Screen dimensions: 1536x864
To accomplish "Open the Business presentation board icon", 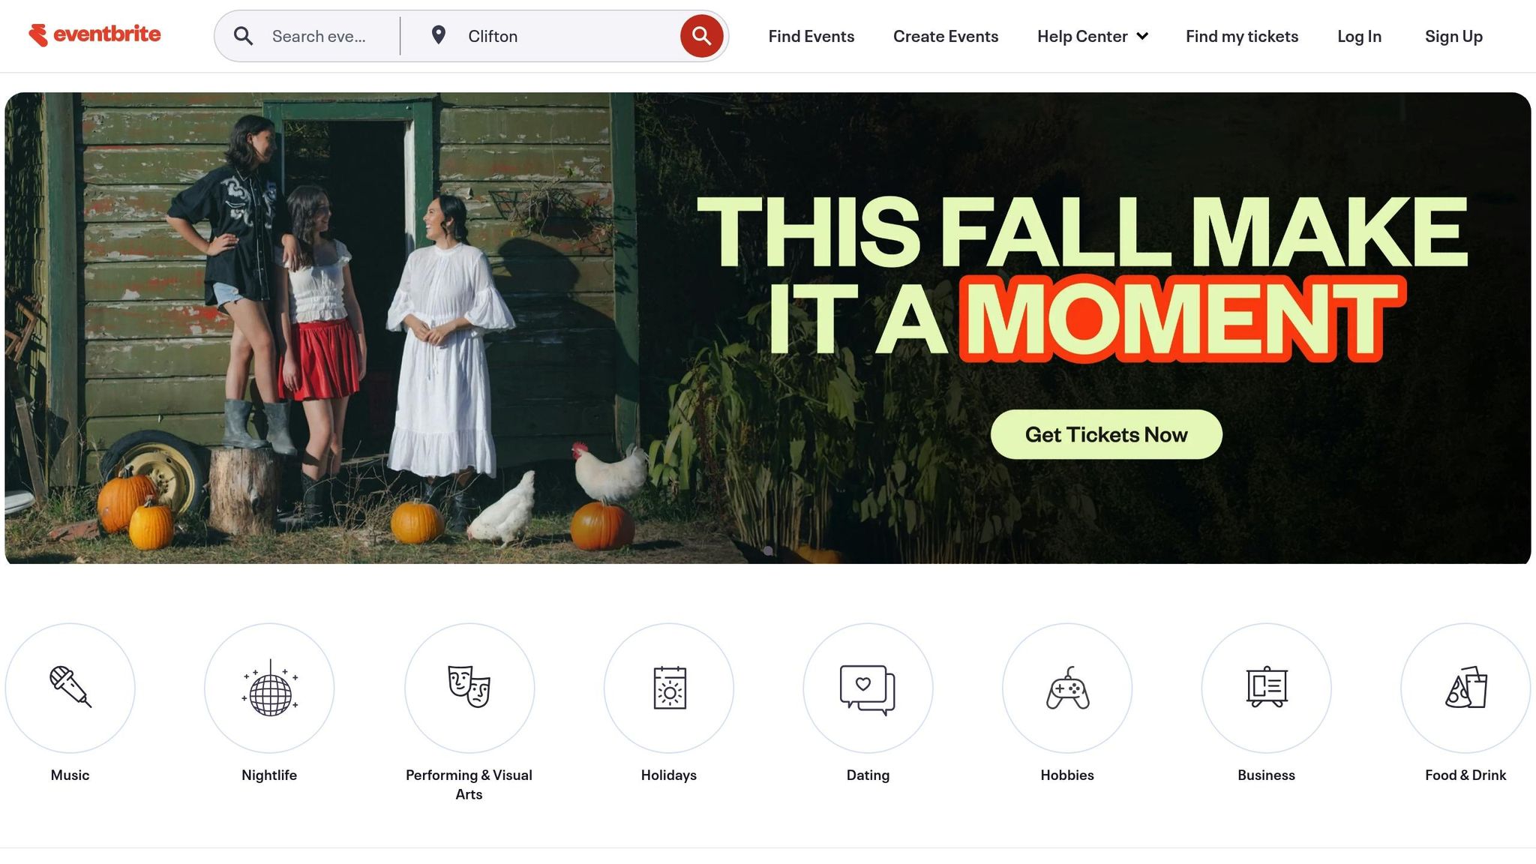I will [1267, 688].
